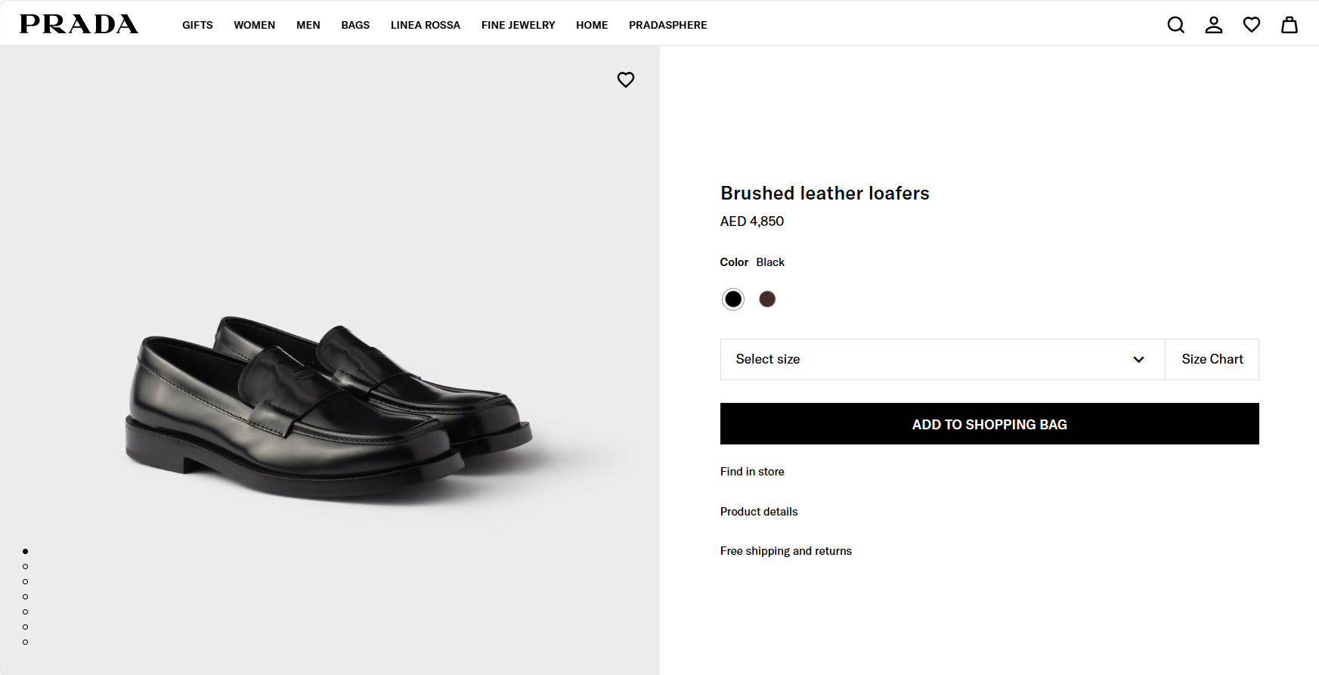This screenshot has height=675, width=1319.
Task: Add loafers to wishlist via image heart
Action: point(625,79)
